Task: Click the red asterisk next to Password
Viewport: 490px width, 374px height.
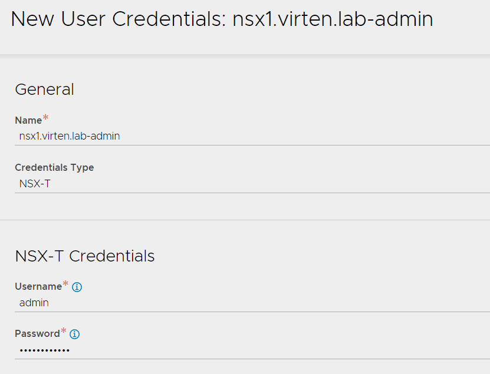Action: [64, 330]
